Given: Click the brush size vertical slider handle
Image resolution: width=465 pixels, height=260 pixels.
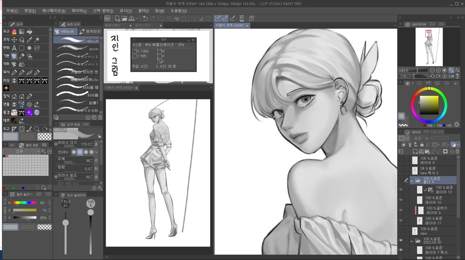Looking at the screenshot, I should (x=66, y=223).
